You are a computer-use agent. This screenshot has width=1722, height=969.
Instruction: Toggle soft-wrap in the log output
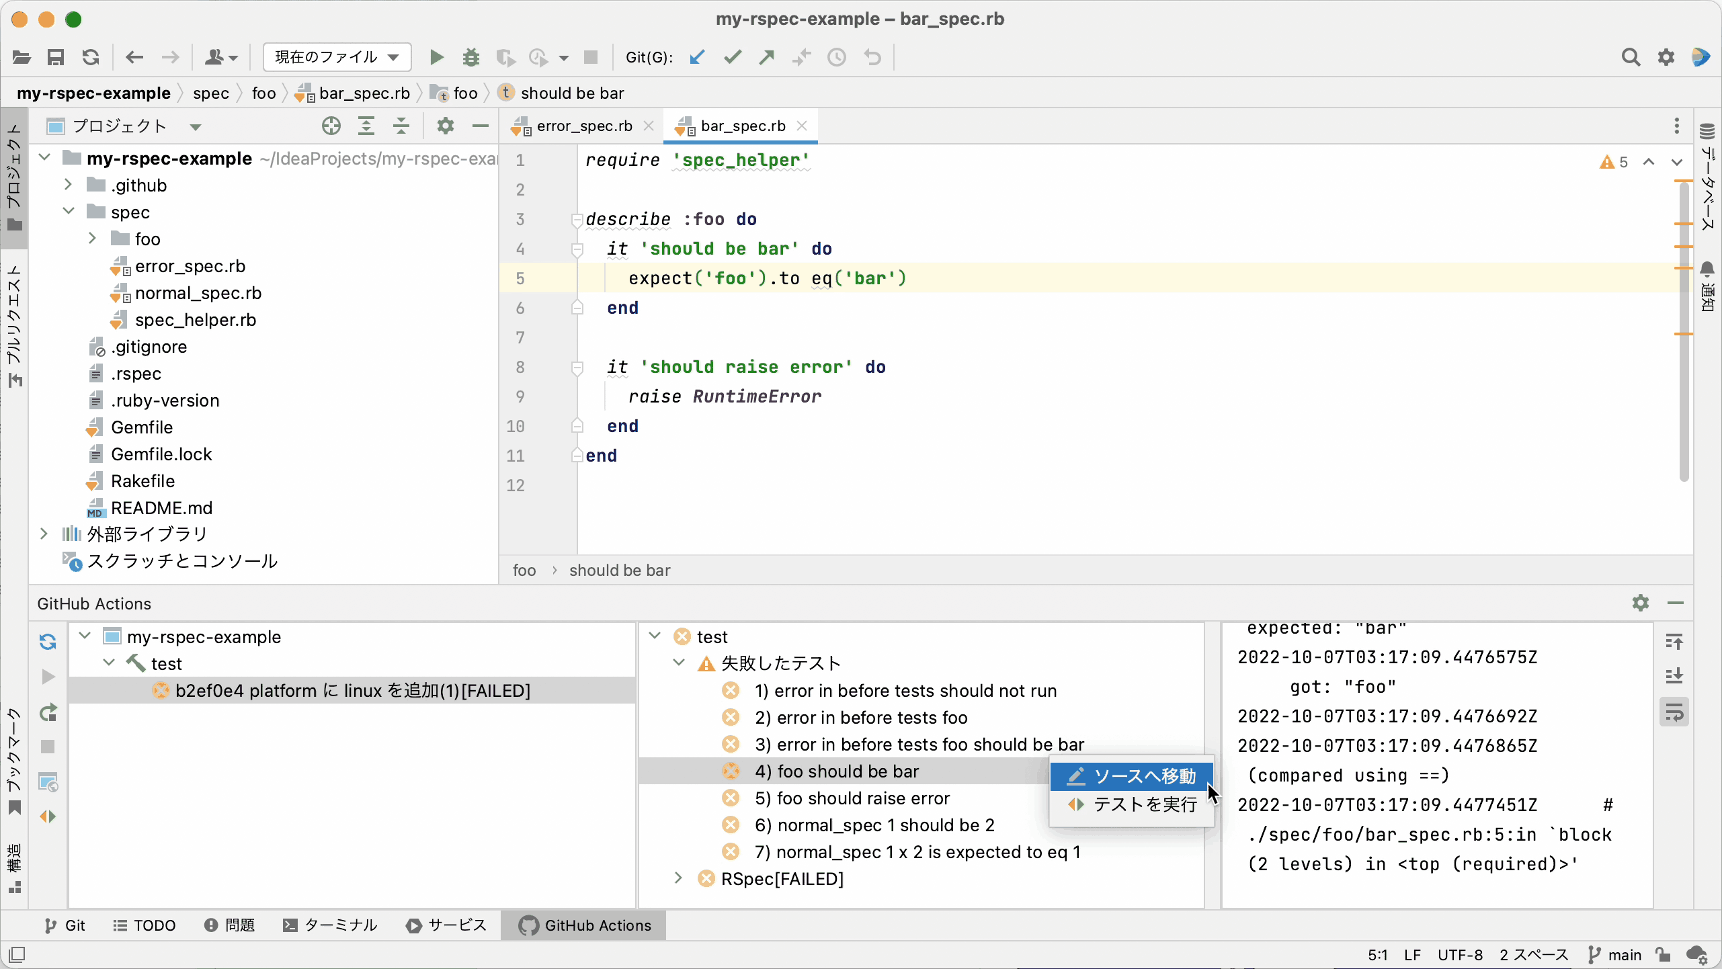point(1674,712)
